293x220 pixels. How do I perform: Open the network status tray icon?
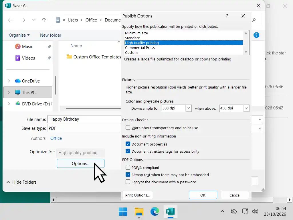245,212
